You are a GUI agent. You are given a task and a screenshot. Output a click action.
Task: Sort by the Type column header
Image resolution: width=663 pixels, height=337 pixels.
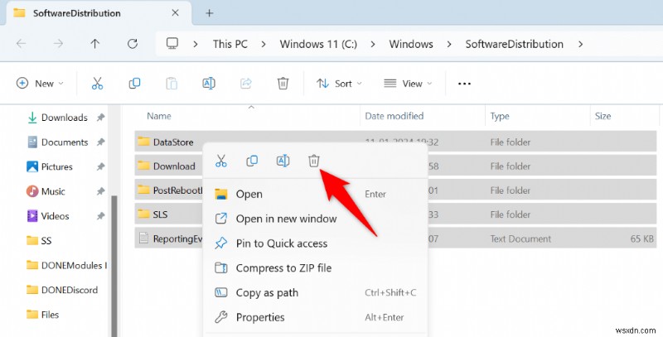(x=500, y=116)
